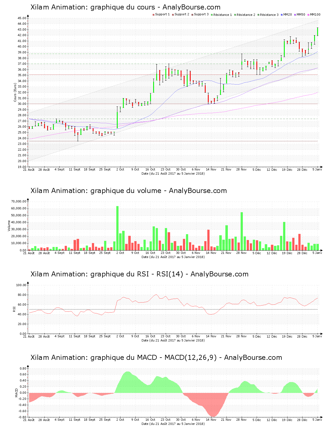Screen dimensions: 333x431
Task: Click the 70,000.00 value on volume axis
Action: [19, 201]
